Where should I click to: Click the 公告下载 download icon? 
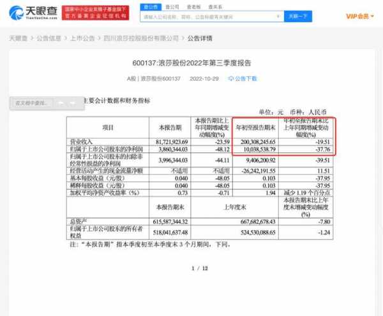coord(231,79)
